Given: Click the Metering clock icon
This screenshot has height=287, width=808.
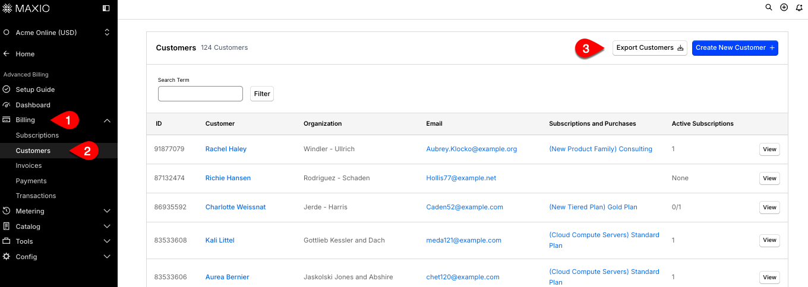Looking at the screenshot, I should point(7,211).
